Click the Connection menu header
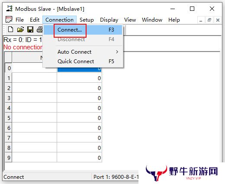The width and height of the screenshot is (225, 184). pos(59,20)
